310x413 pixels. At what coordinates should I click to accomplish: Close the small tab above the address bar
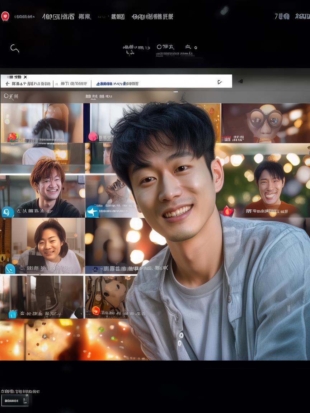[x=25, y=77]
